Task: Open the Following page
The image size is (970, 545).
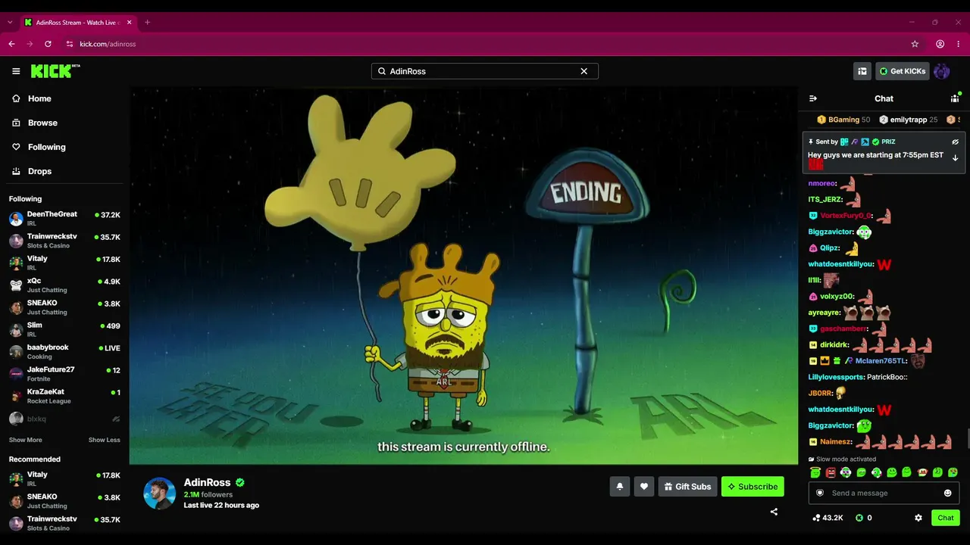Action: [64, 147]
